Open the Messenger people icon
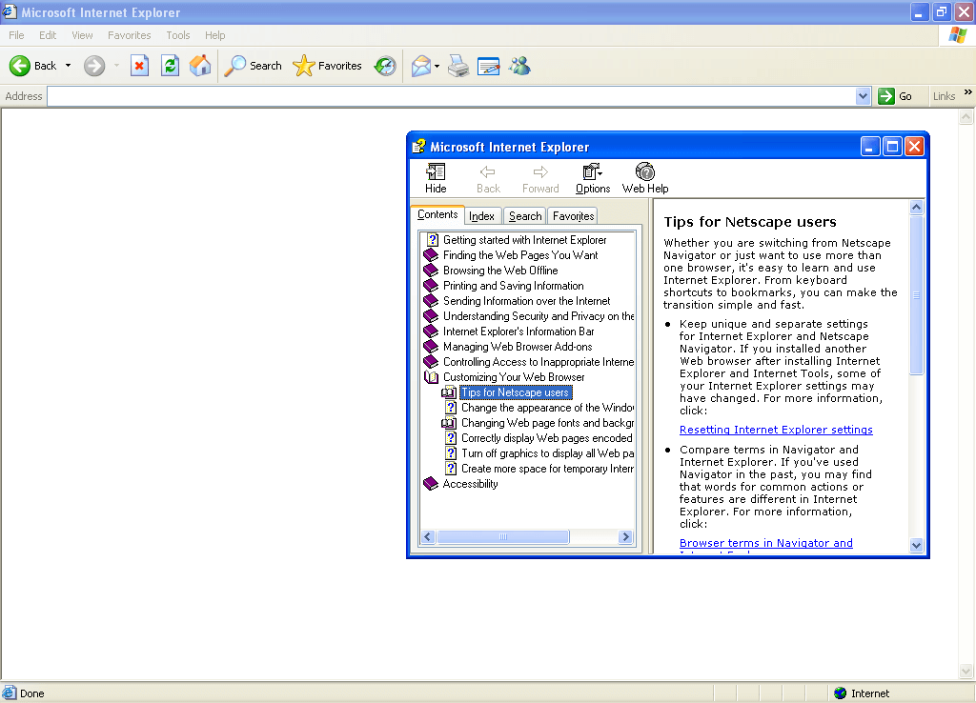 point(519,66)
